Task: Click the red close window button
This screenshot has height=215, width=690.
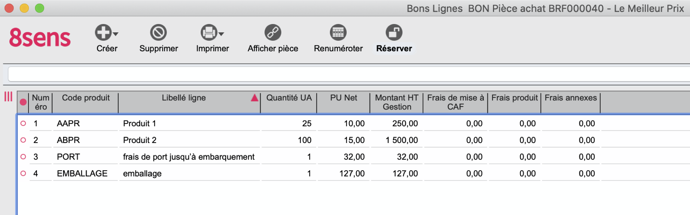Action: pos(9,8)
